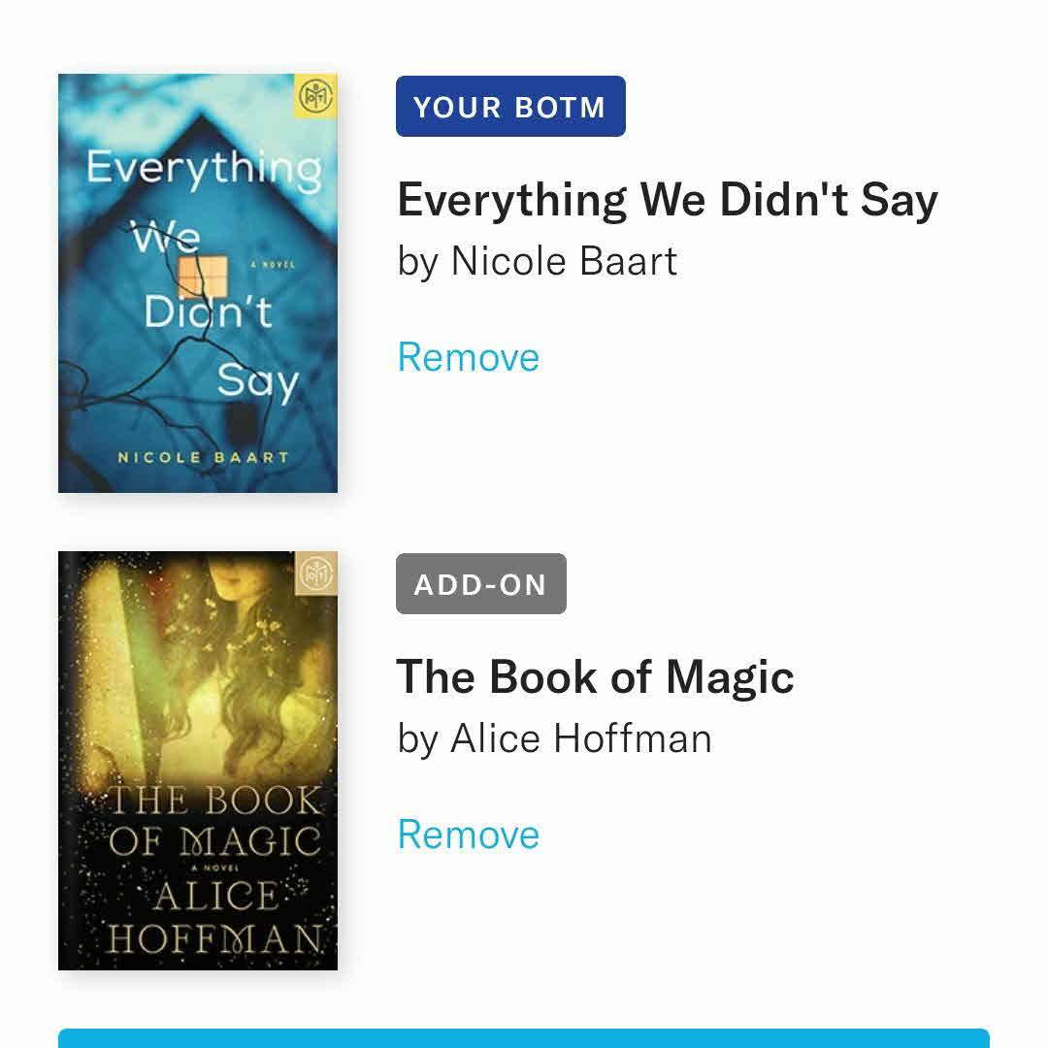
Task: Click the gray ADD-ON badge
Action: (481, 583)
